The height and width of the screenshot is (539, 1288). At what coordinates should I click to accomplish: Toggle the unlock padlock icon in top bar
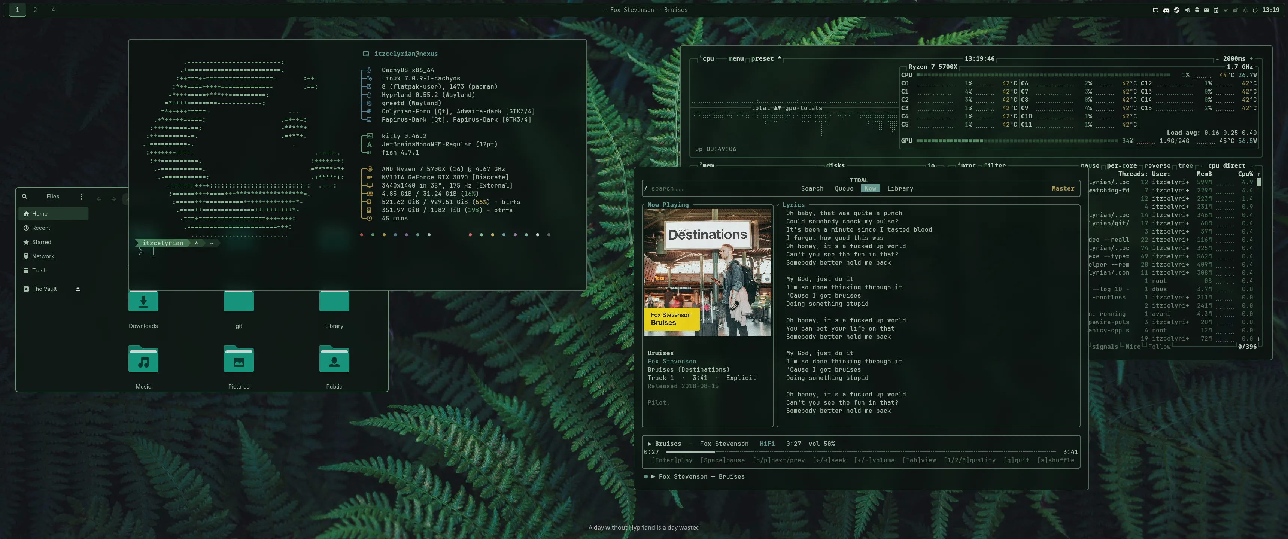click(x=1236, y=10)
